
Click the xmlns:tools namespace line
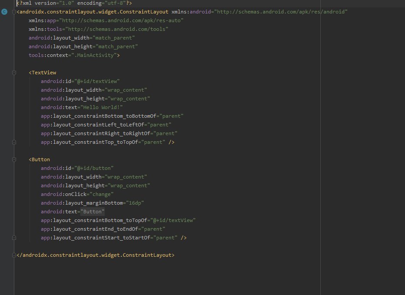(x=99, y=29)
